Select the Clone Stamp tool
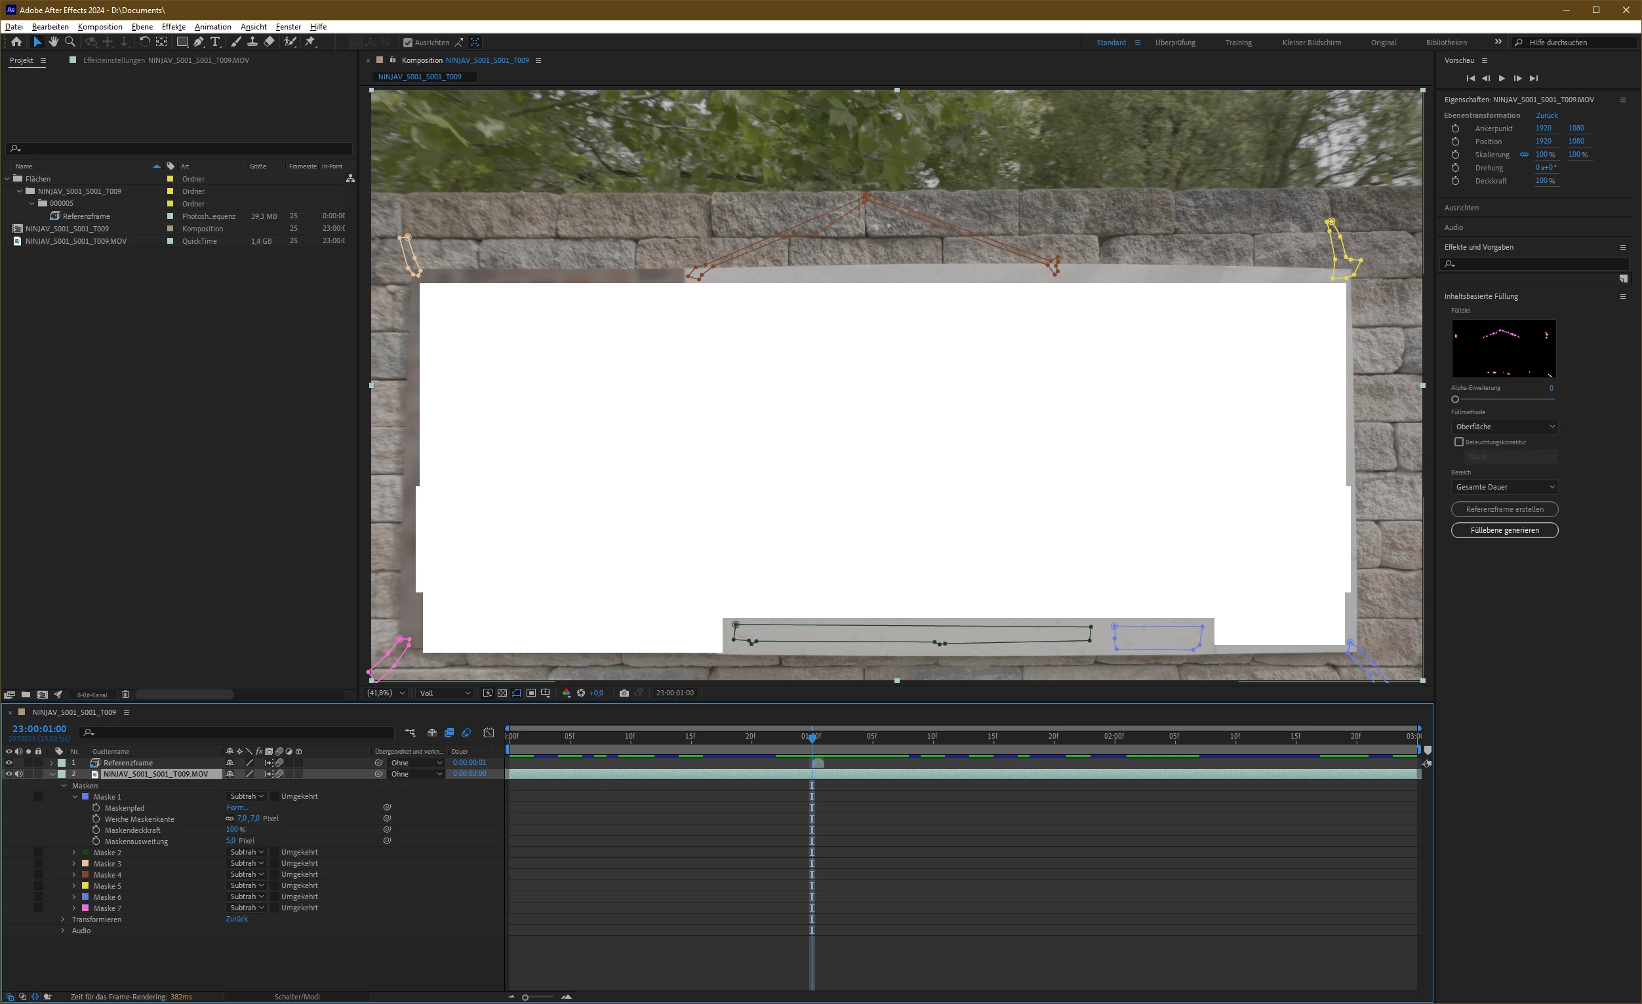The width and height of the screenshot is (1642, 1004). [252, 42]
